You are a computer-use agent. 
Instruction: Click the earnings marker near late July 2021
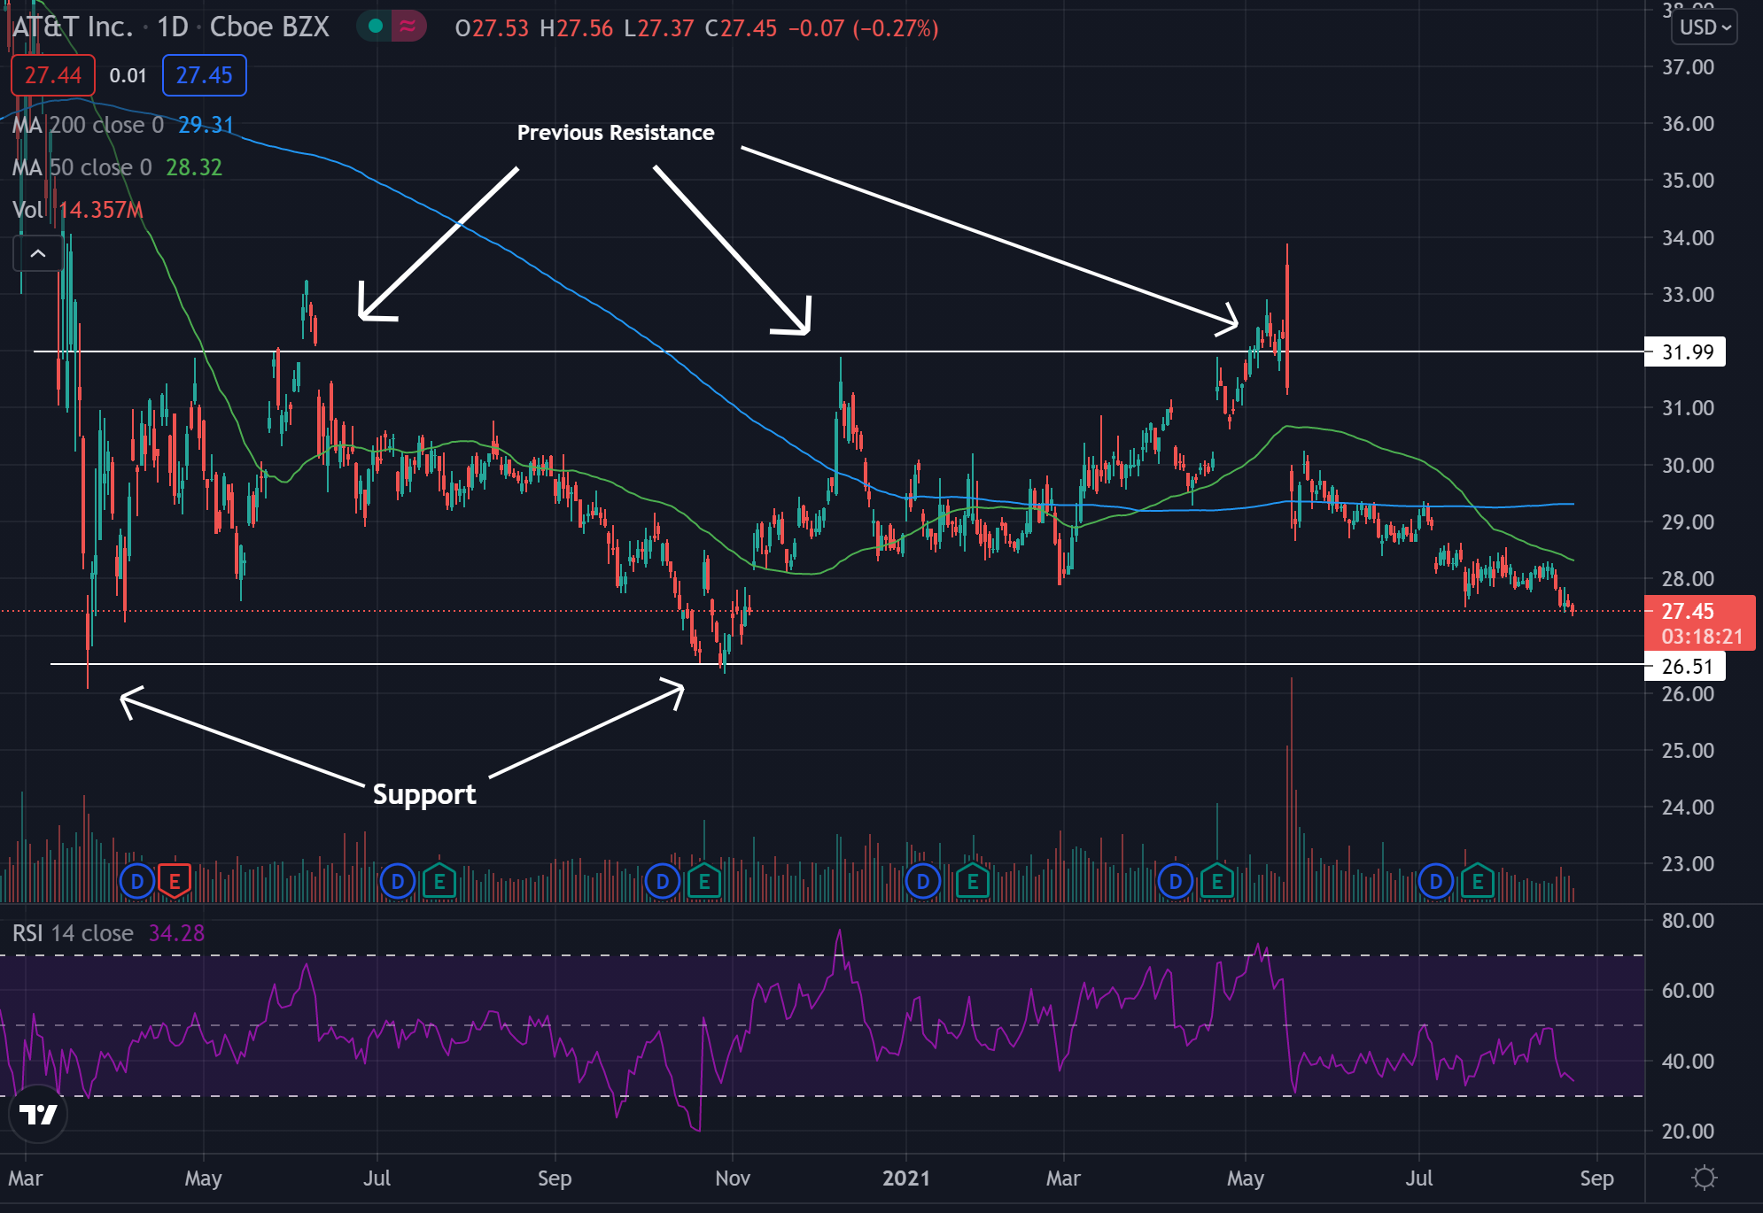click(x=1478, y=881)
